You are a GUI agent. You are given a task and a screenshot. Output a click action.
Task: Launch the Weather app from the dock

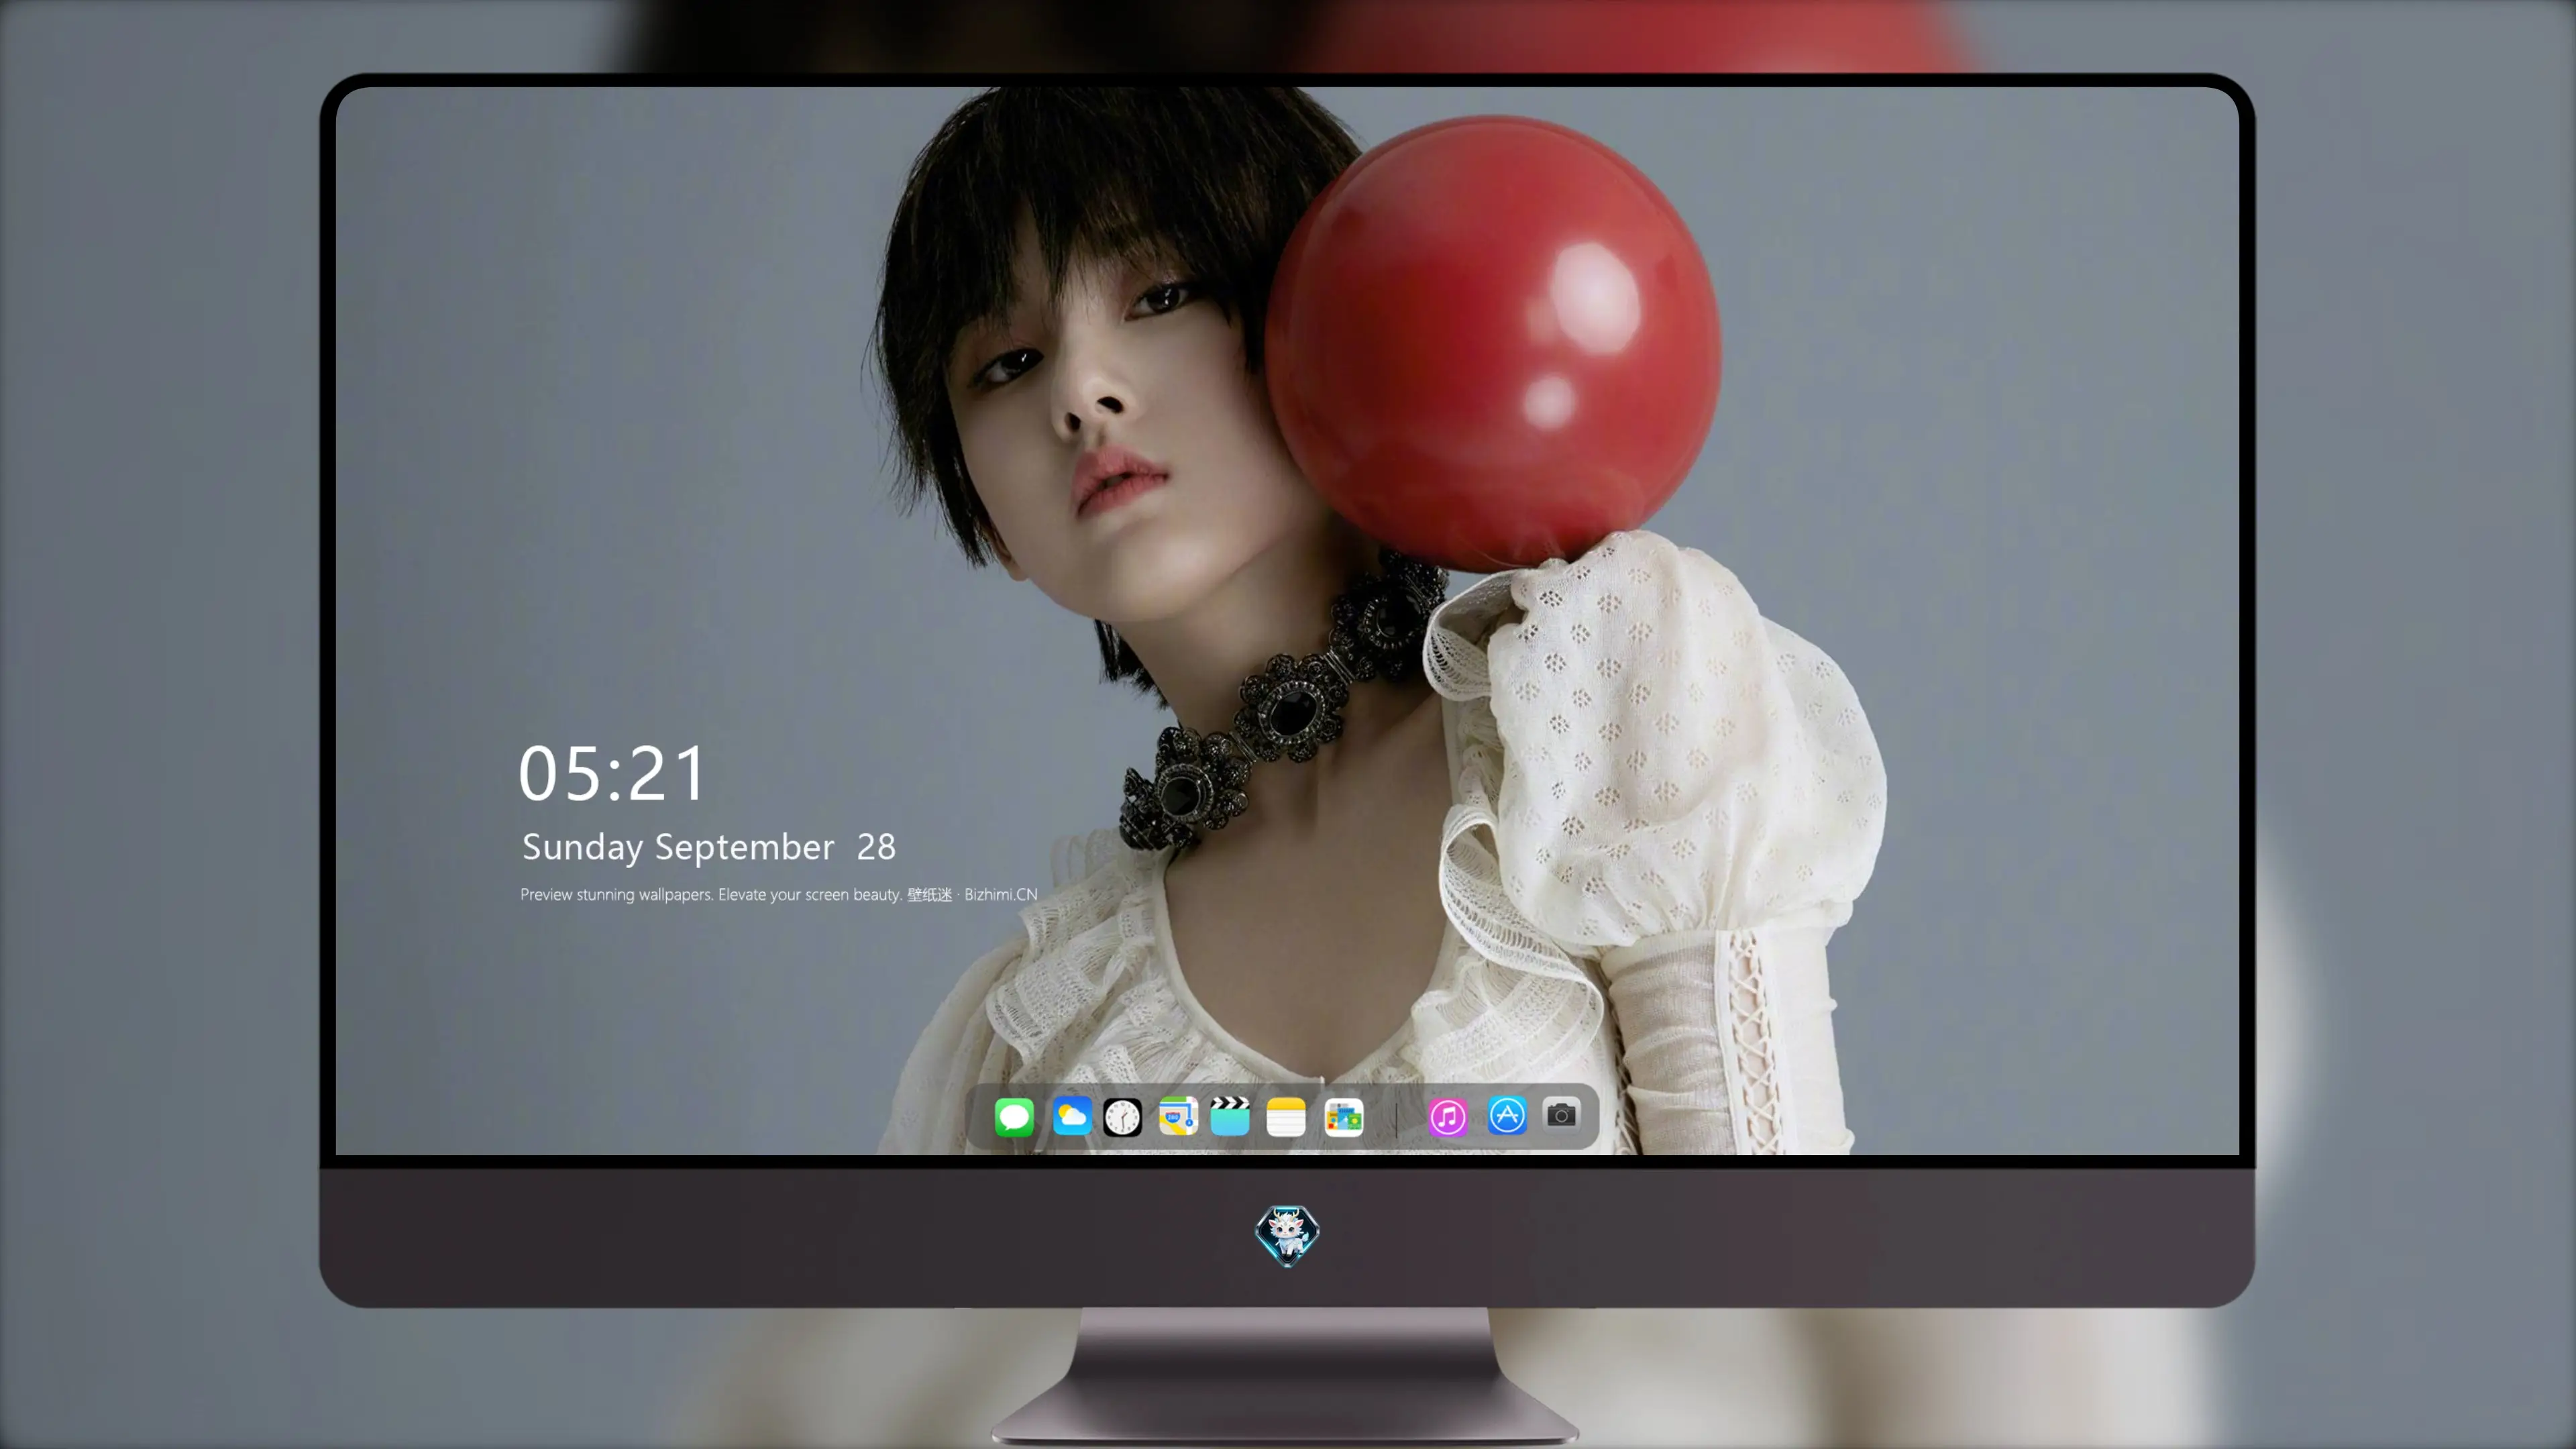click(1071, 1116)
